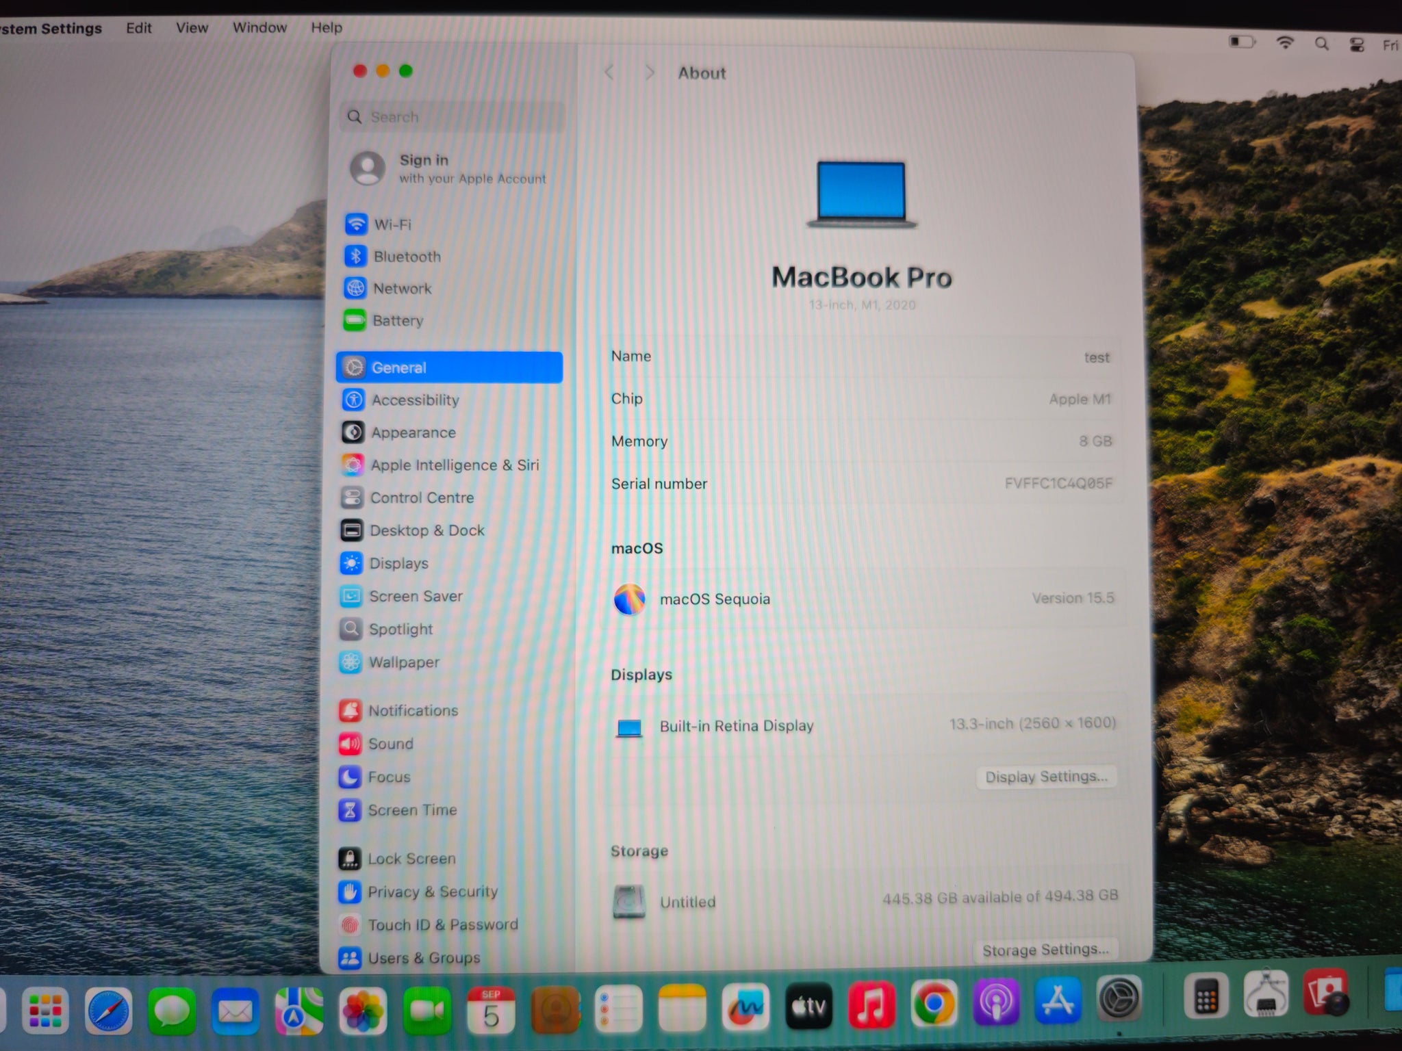1402x1051 pixels.
Task: Open Bluetooth settings in the sidebar
Action: [407, 257]
